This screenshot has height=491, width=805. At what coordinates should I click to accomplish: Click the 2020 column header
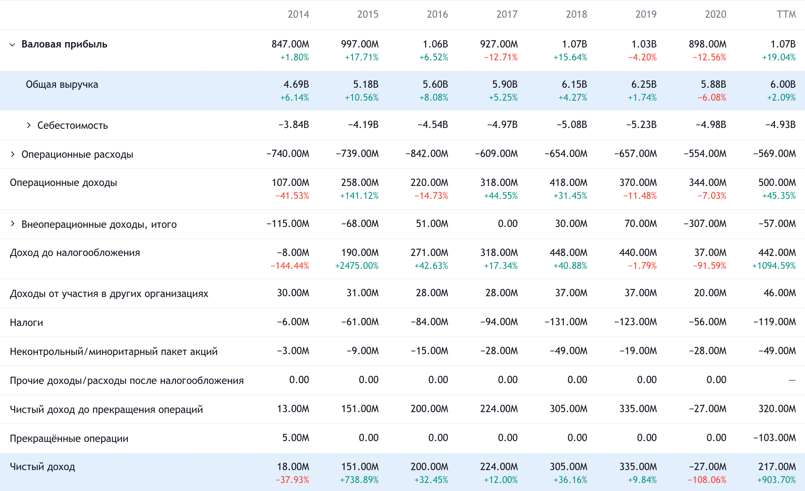tap(716, 14)
